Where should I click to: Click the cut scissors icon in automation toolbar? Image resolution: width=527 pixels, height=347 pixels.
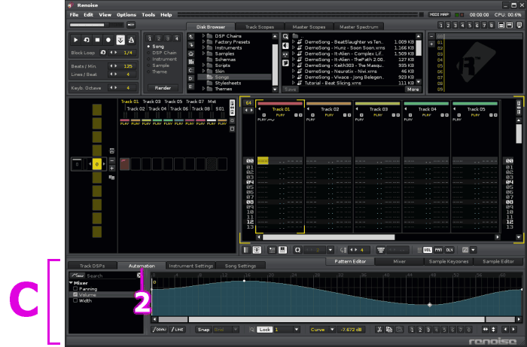(x=379, y=330)
